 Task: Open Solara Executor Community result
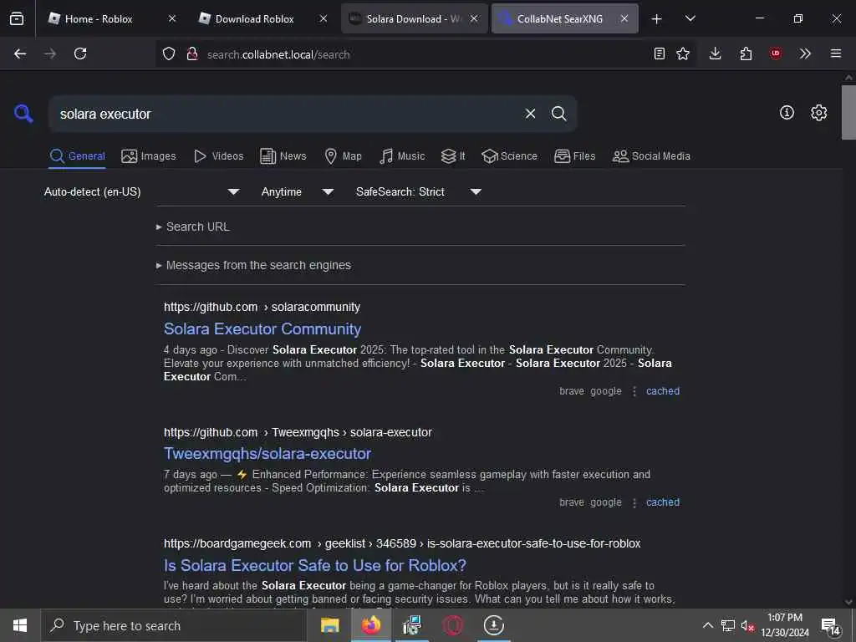click(262, 329)
